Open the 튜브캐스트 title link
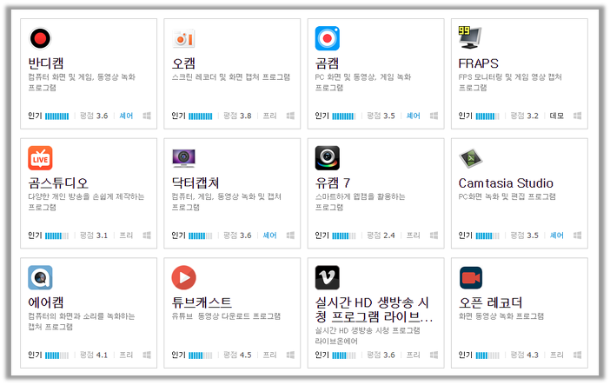This screenshot has width=610, height=385. pyautogui.click(x=202, y=302)
